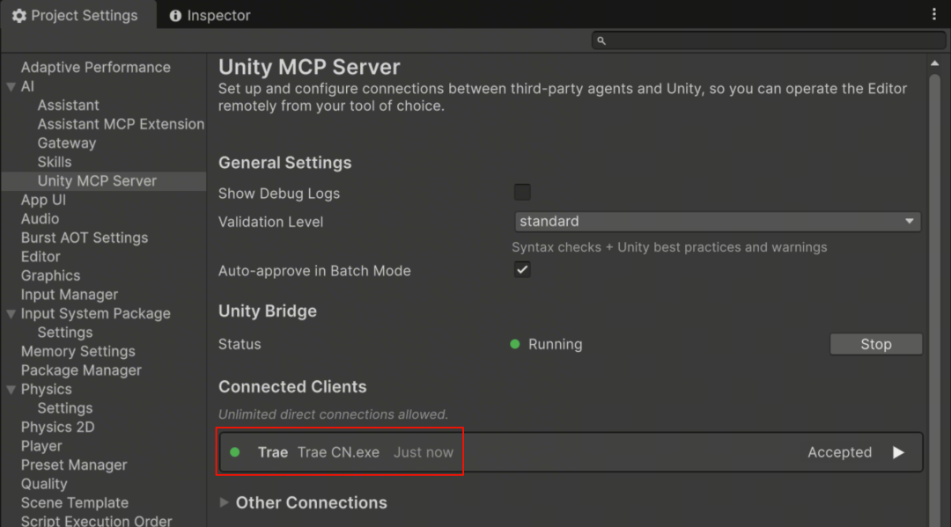Focus the settings search field
This screenshot has width=951, height=527.
pos(769,40)
